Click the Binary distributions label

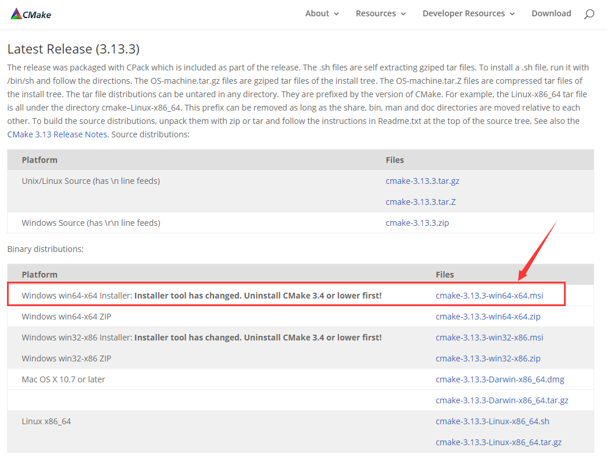(45, 249)
